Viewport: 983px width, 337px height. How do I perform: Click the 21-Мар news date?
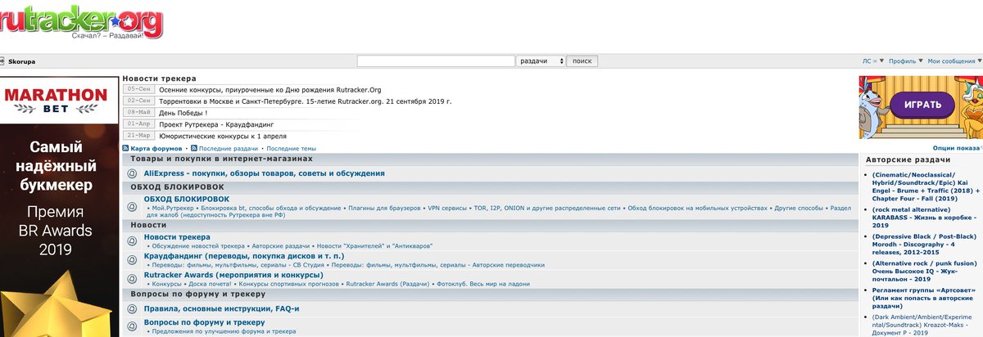138,136
